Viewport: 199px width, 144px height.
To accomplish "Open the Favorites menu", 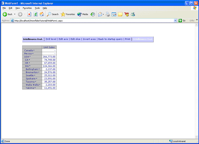I will pyautogui.click(x=27, y=8).
